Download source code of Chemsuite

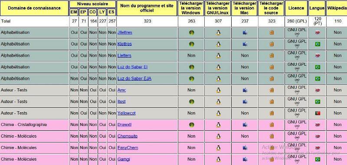[x=272, y=136]
